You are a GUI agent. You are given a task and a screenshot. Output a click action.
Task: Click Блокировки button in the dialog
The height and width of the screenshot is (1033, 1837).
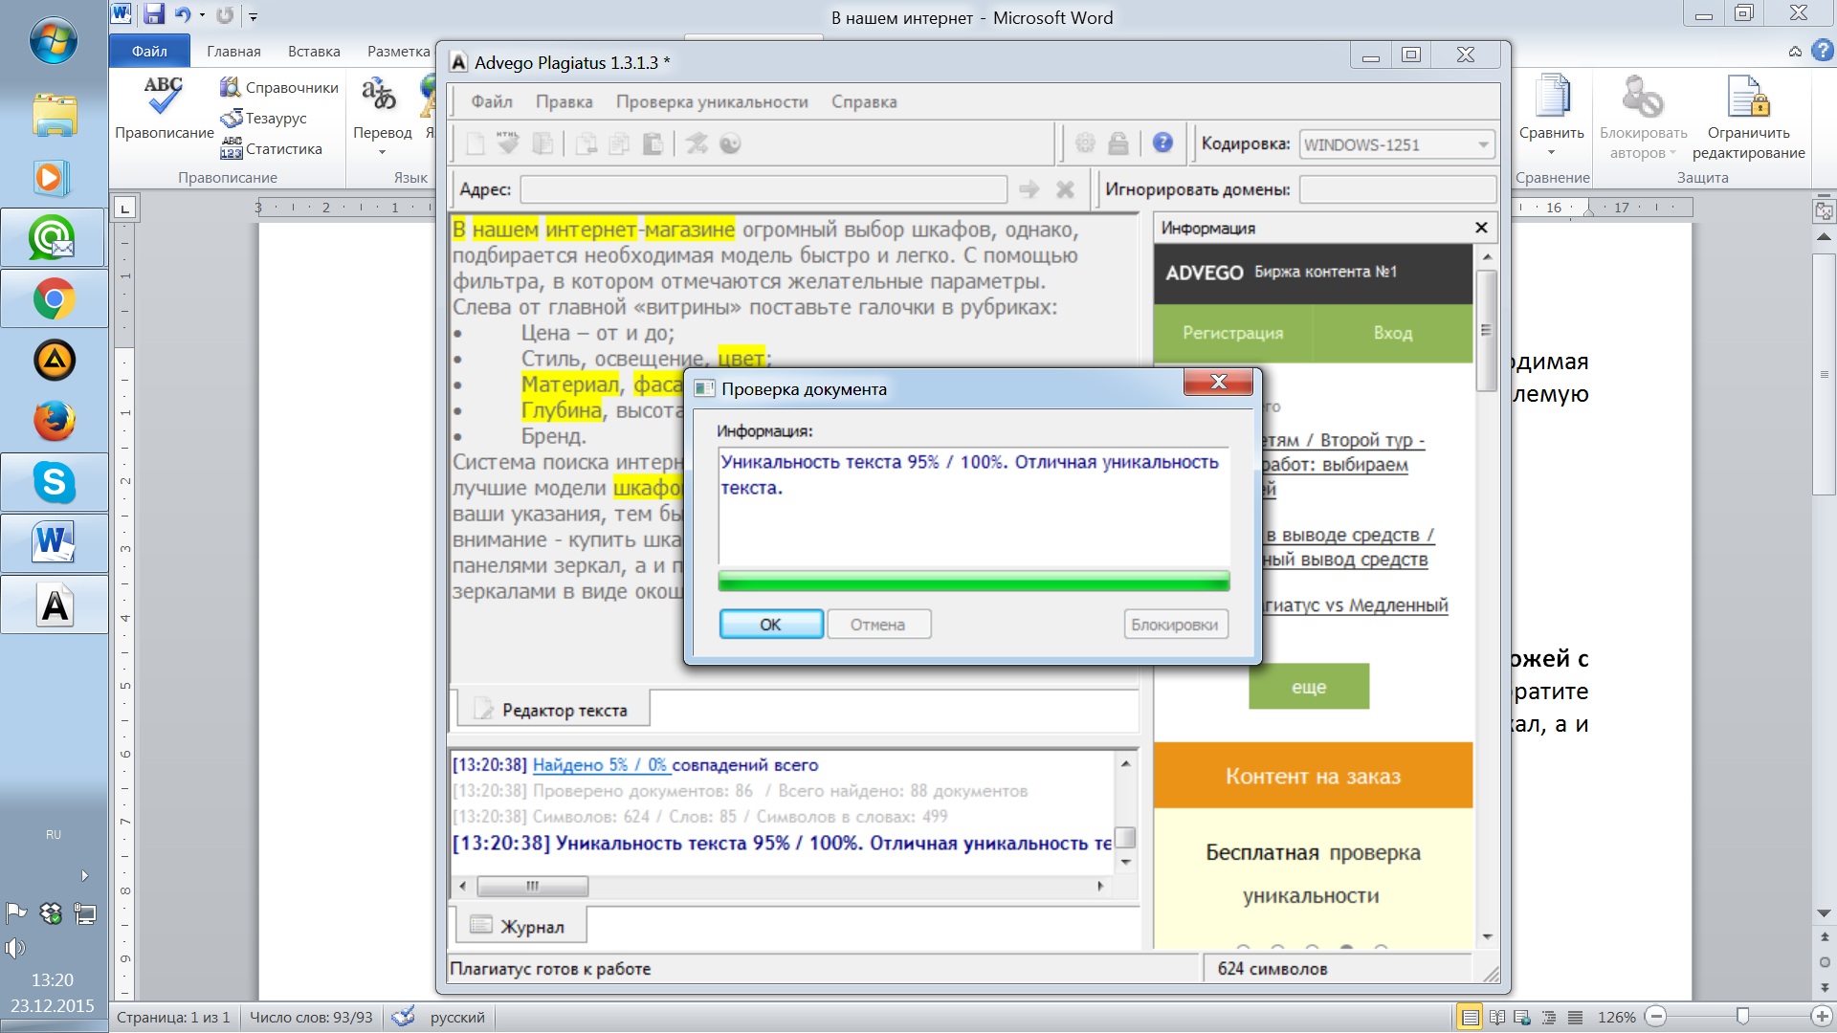tap(1175, 625)
